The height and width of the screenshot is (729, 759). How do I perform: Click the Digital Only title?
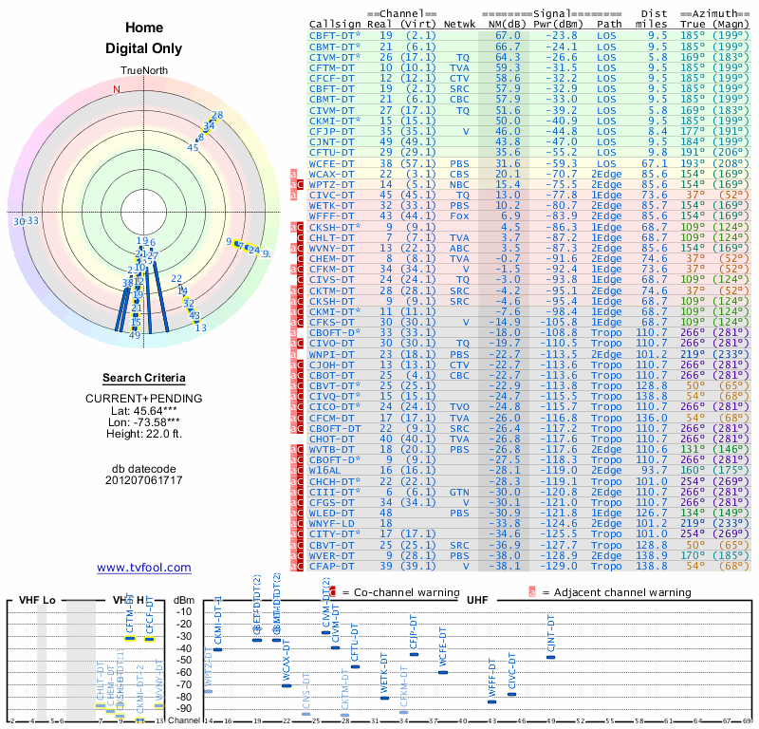[144, 48]
